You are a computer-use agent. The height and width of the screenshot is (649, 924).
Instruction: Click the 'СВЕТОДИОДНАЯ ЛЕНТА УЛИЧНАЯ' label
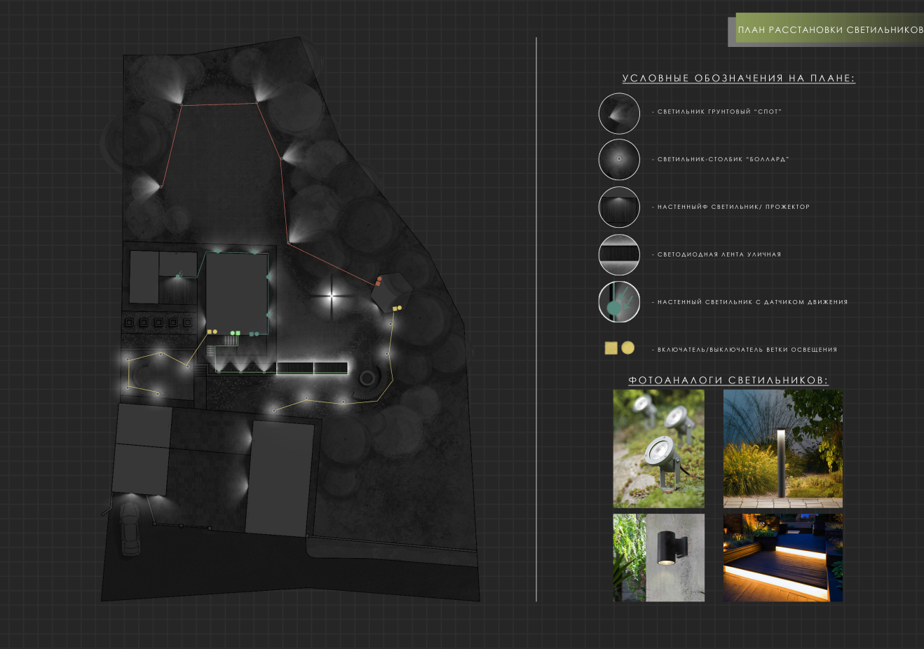719,254
